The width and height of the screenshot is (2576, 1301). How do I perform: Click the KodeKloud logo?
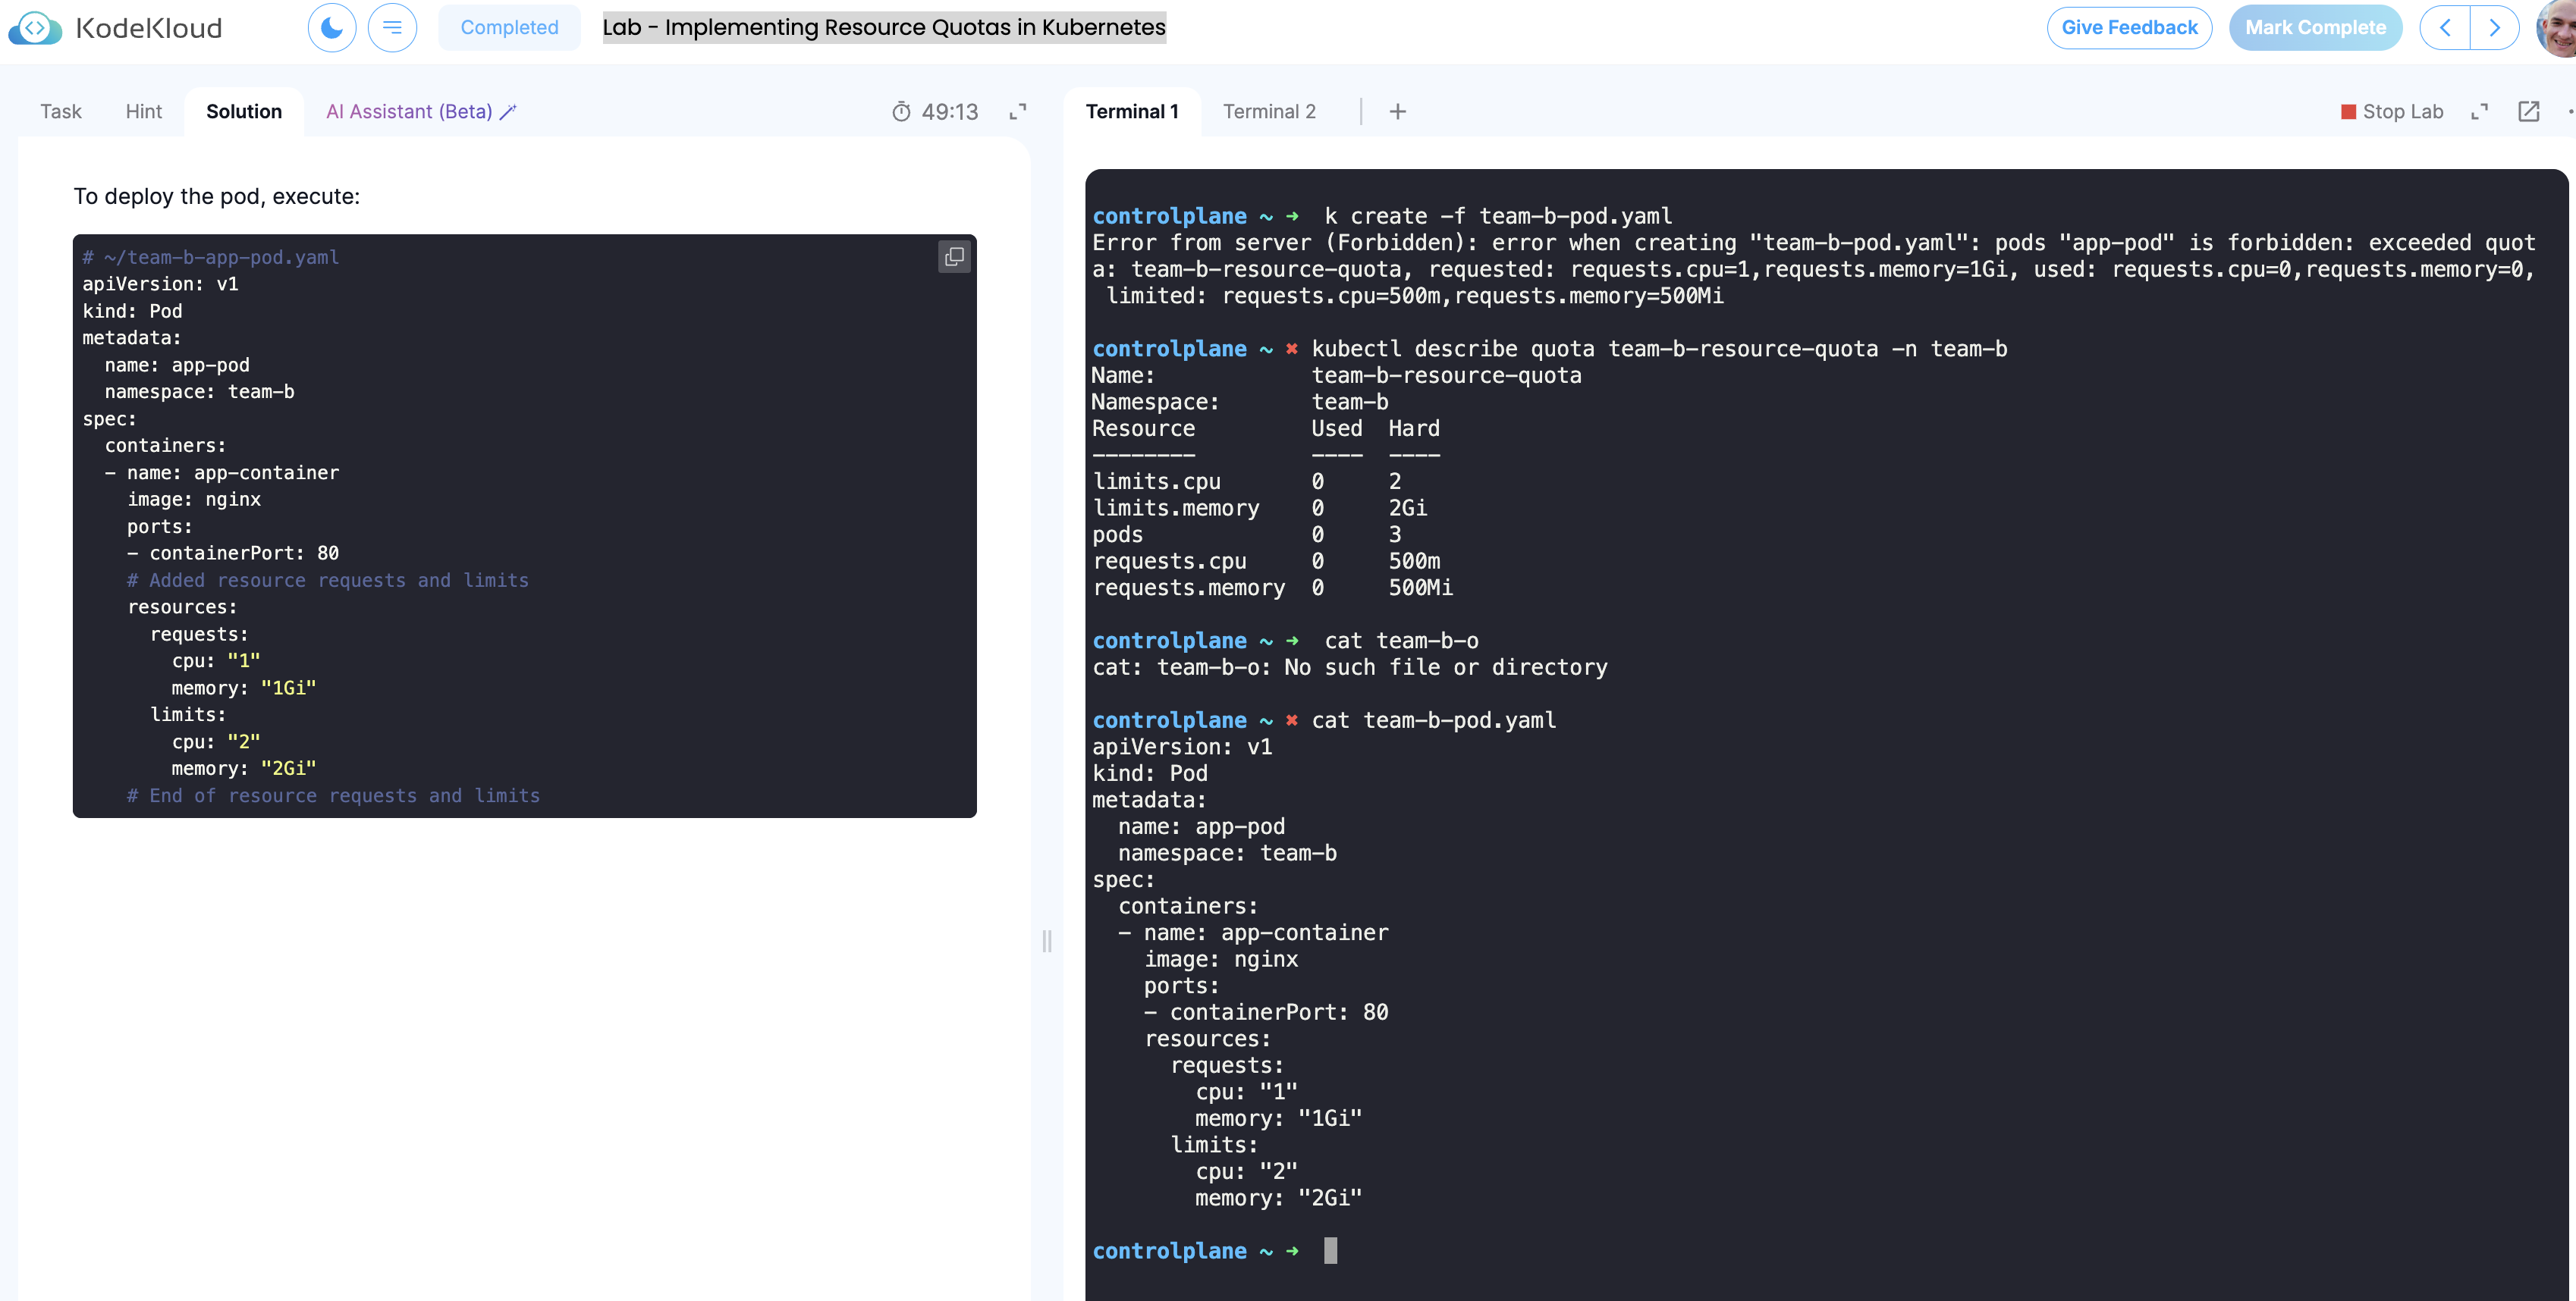[116, 27]
